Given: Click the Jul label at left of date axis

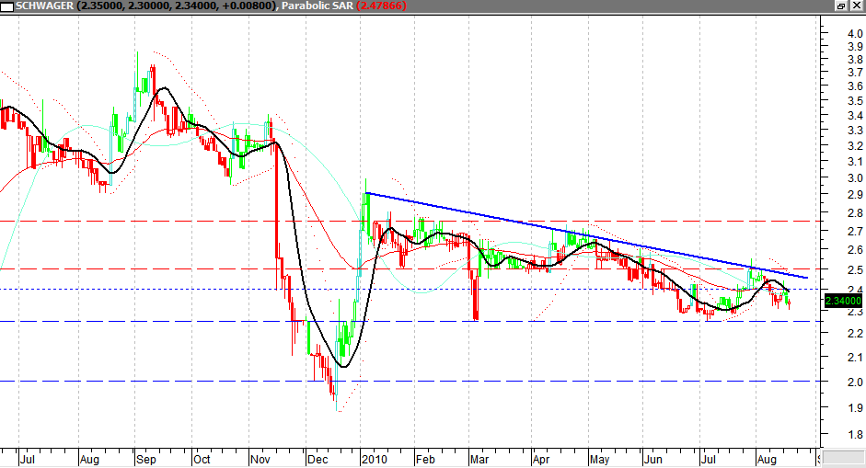Looking at the screenshot, I should [27, 459].
